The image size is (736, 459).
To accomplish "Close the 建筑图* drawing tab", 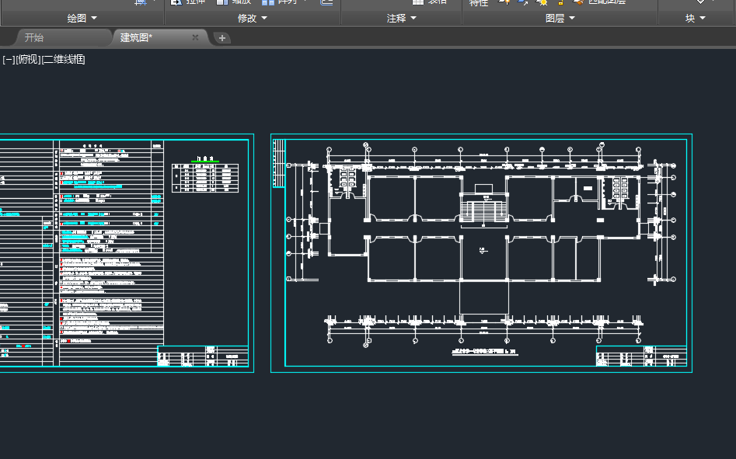I will (195, 37).
